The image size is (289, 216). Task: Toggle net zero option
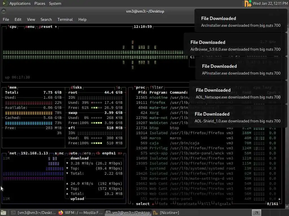coord(86,153)
